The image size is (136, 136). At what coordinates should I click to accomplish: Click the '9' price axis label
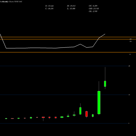click(x=129, y=123)
